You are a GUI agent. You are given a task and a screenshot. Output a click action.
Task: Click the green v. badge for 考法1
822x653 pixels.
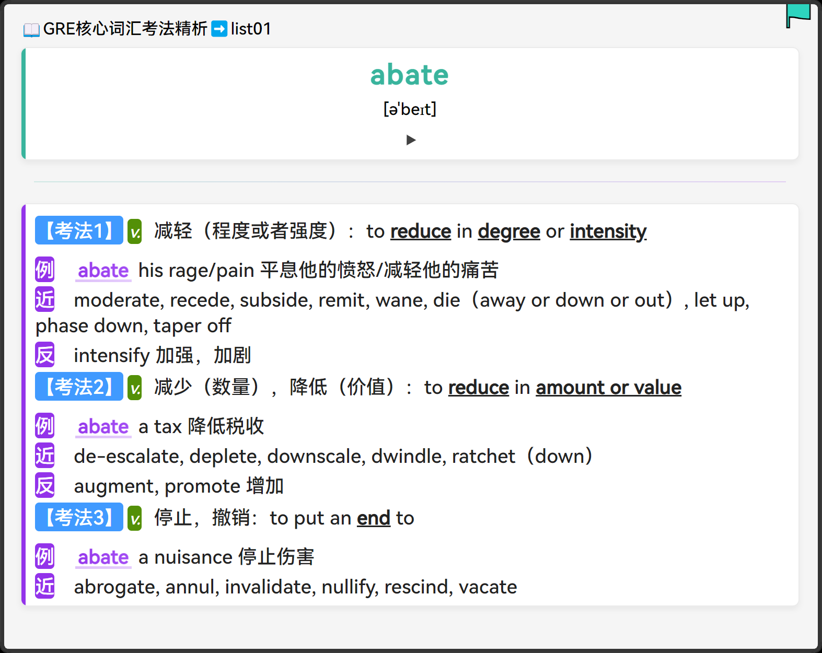pos(135,231)
